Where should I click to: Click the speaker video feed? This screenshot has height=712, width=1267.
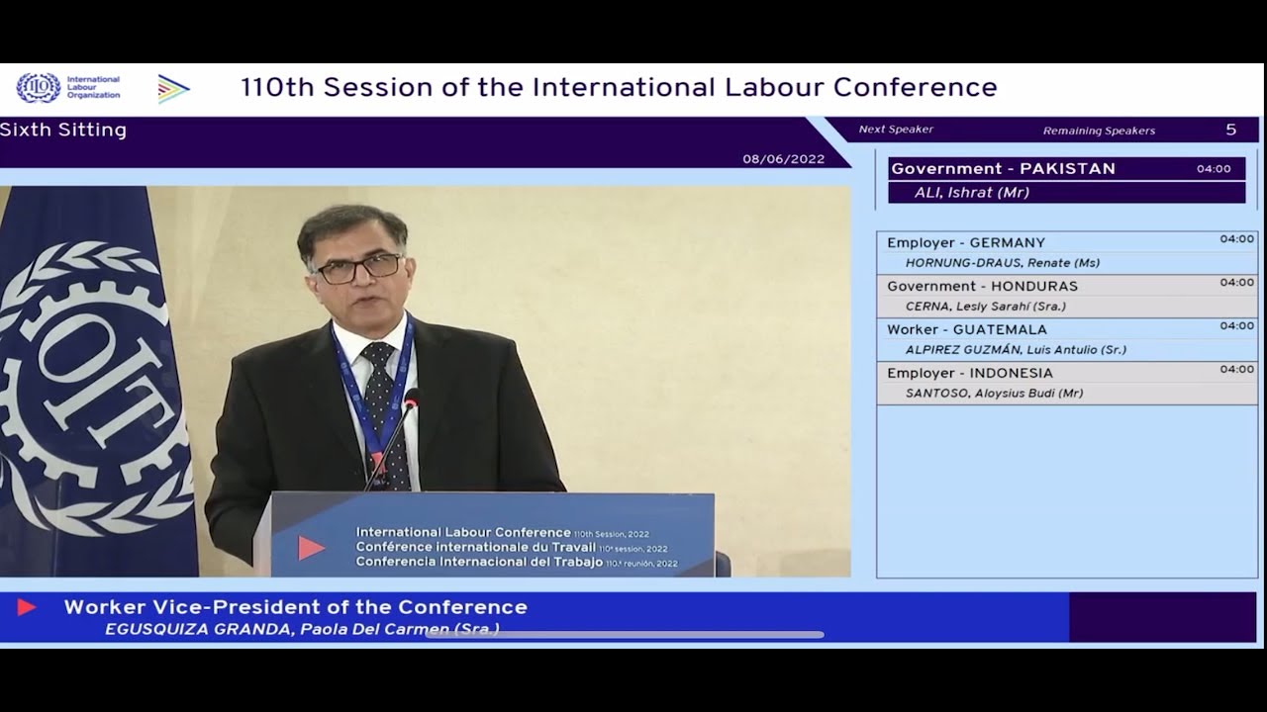click(426, 382)
